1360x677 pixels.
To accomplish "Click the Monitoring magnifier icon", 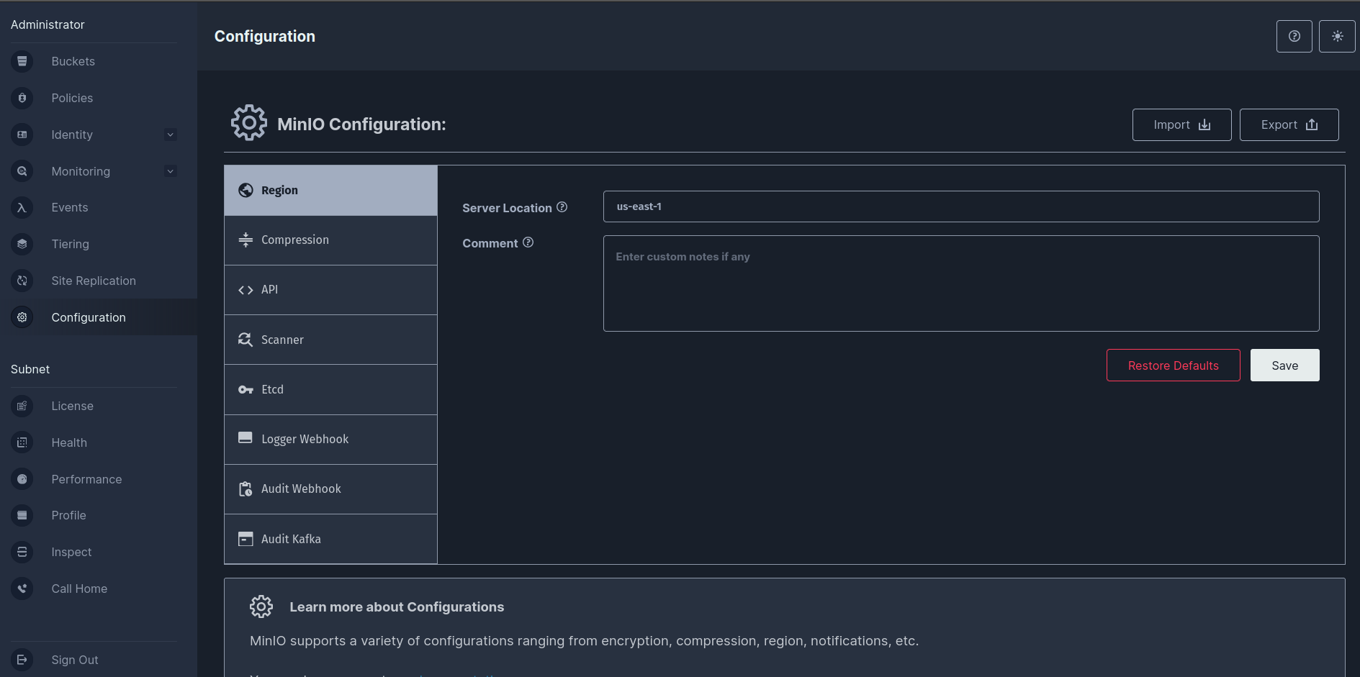I will tap(22, 171).
